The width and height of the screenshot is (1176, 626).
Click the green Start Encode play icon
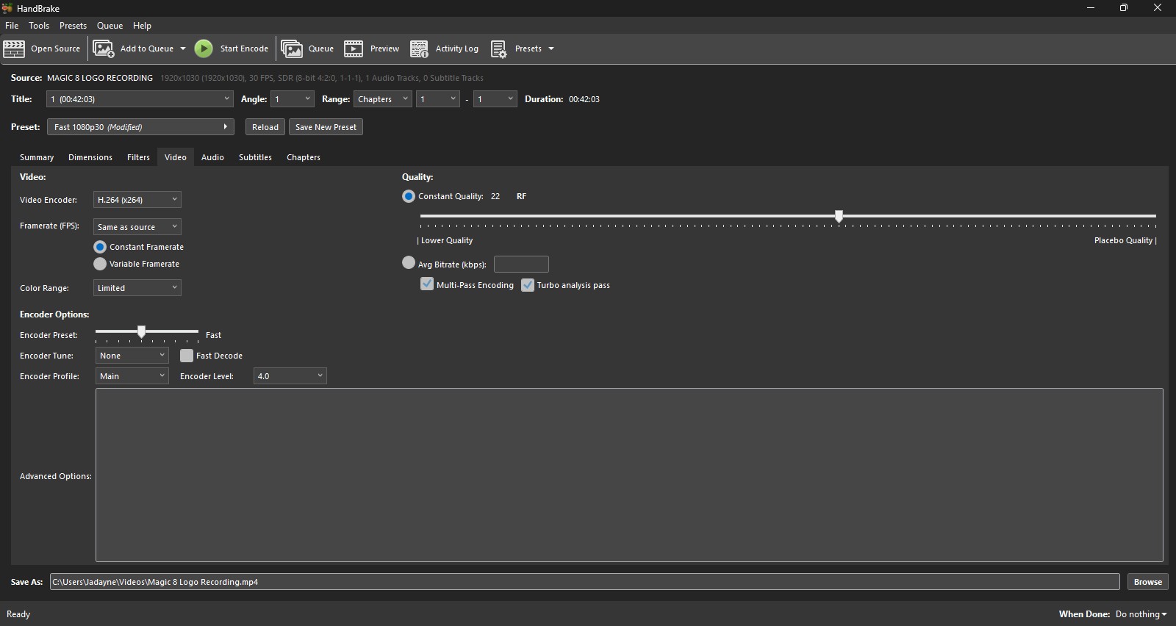click(204, 48)
